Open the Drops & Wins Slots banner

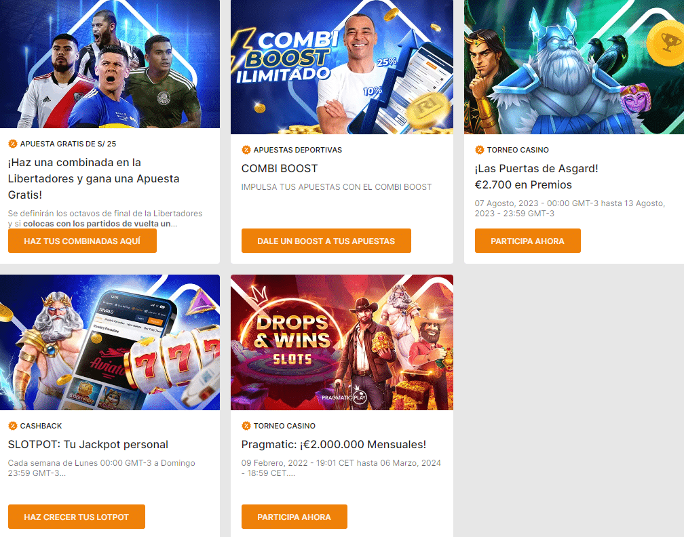coord(342,342)
